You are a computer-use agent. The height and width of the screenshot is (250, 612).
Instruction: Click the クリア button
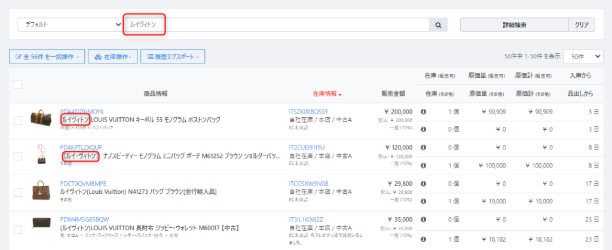pos(582,25)
